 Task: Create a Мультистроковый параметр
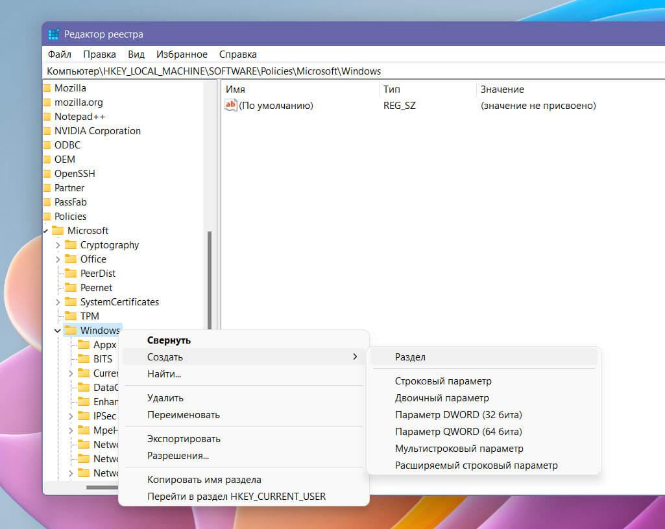point(484,449)
